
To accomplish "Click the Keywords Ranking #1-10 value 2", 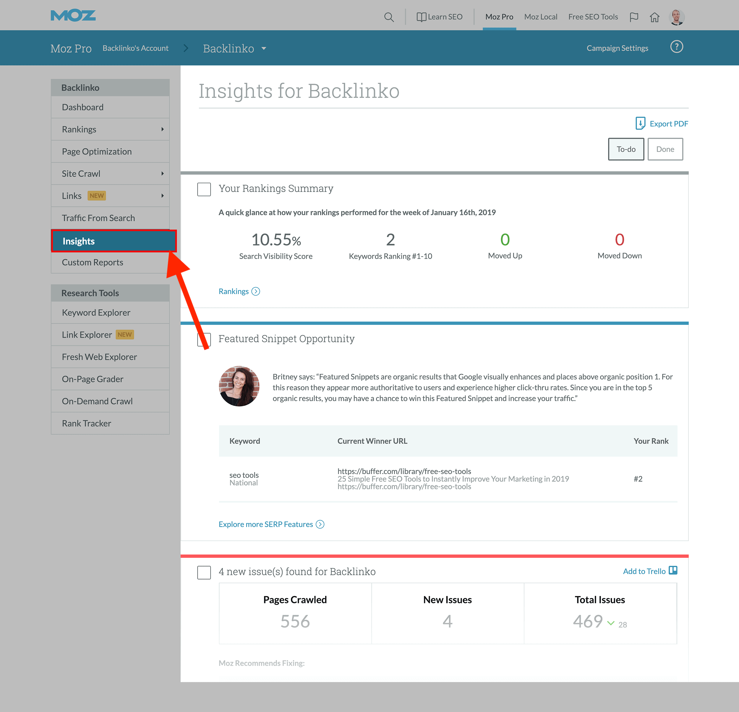I will pyautogui.click(x=390, y=240).
